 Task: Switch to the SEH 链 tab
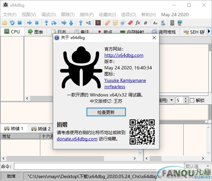(x=194, y=32)
